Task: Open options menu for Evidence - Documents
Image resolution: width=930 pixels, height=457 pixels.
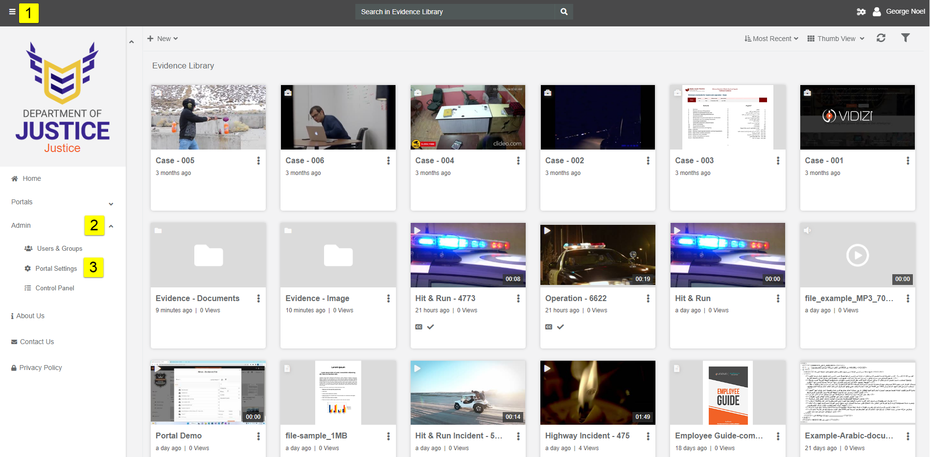Action: click(x=258, y=299)
